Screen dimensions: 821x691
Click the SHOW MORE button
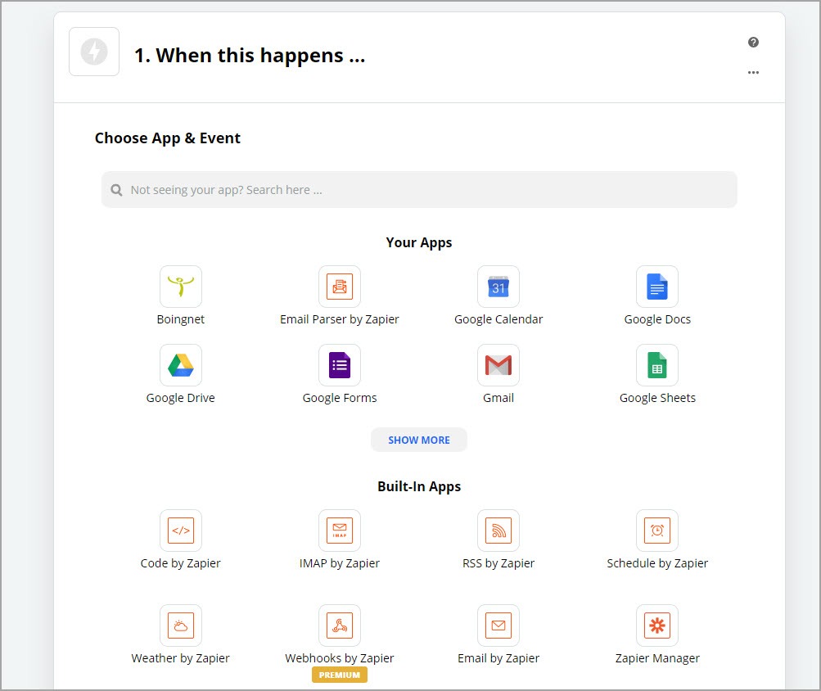[x=419, y=440]
